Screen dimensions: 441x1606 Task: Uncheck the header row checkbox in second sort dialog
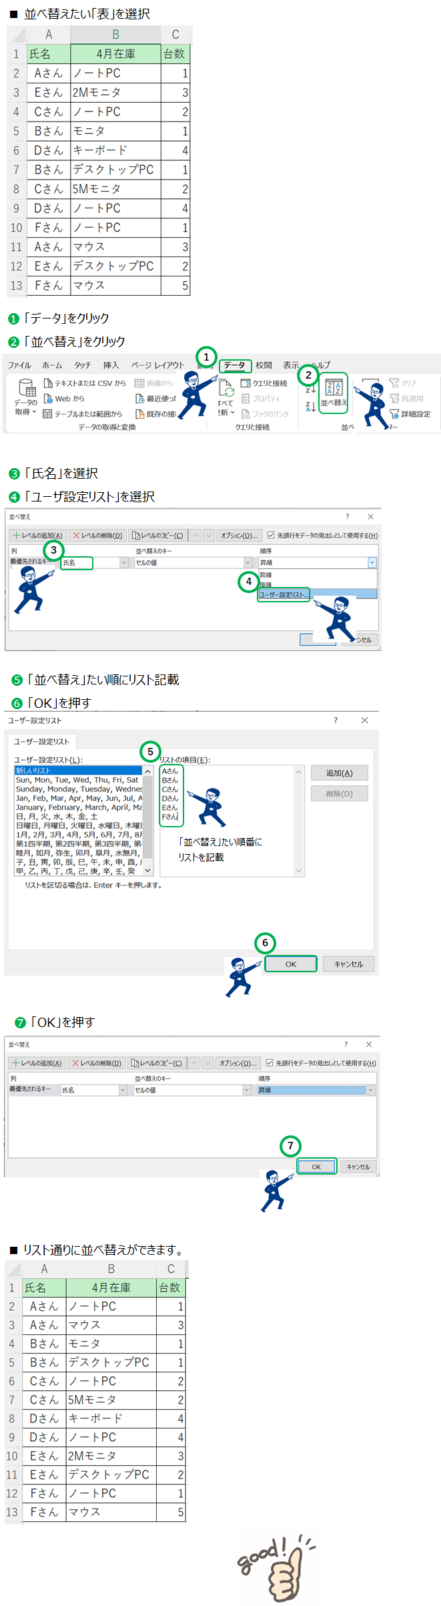[x=270, y=1063]
